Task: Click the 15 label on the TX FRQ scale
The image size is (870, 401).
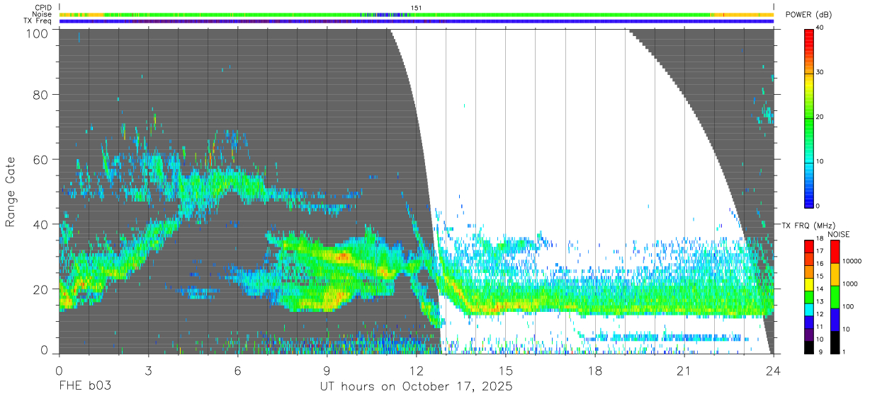Action: pyautogui.click(x=820, y=276)
